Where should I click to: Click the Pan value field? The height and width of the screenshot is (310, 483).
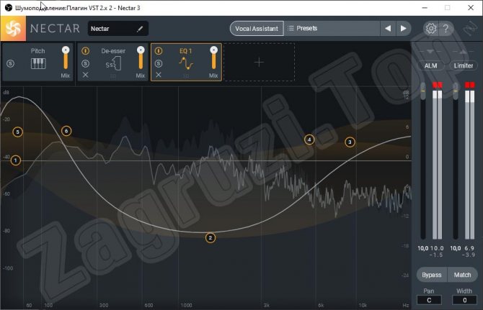(x=429, y=300)
